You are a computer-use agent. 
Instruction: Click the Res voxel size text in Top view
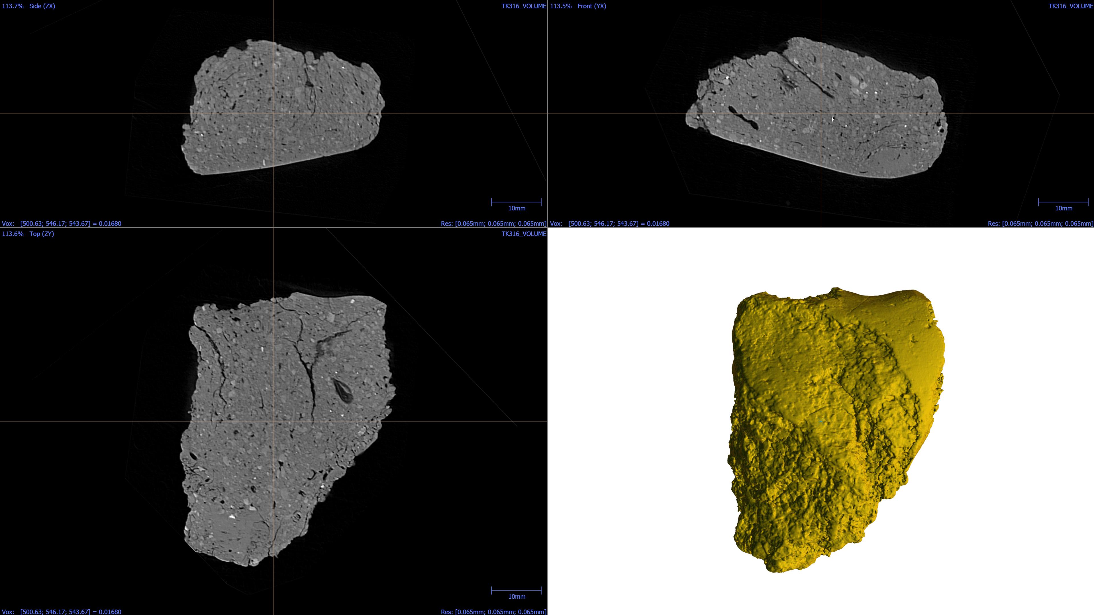click(x=493, y=612)
